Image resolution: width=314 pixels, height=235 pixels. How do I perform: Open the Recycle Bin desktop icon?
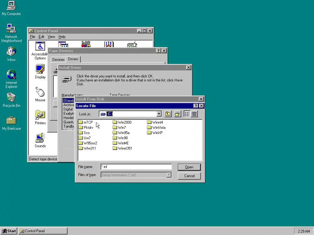click(11, 100)
